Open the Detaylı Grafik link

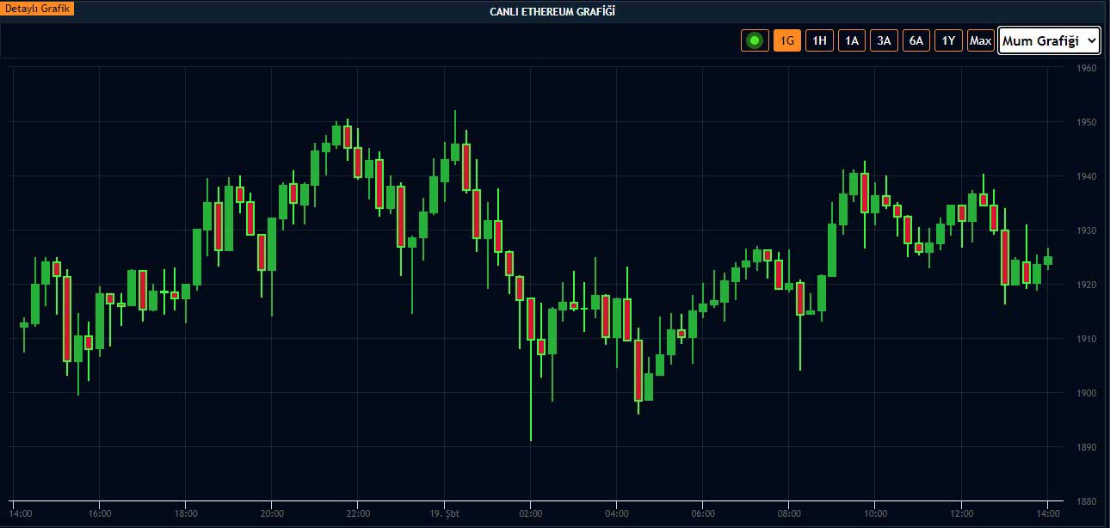(38, 8)
